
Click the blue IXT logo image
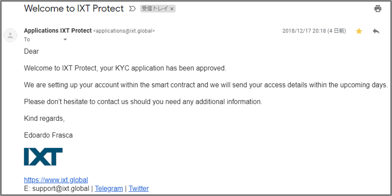click(43, 157)
